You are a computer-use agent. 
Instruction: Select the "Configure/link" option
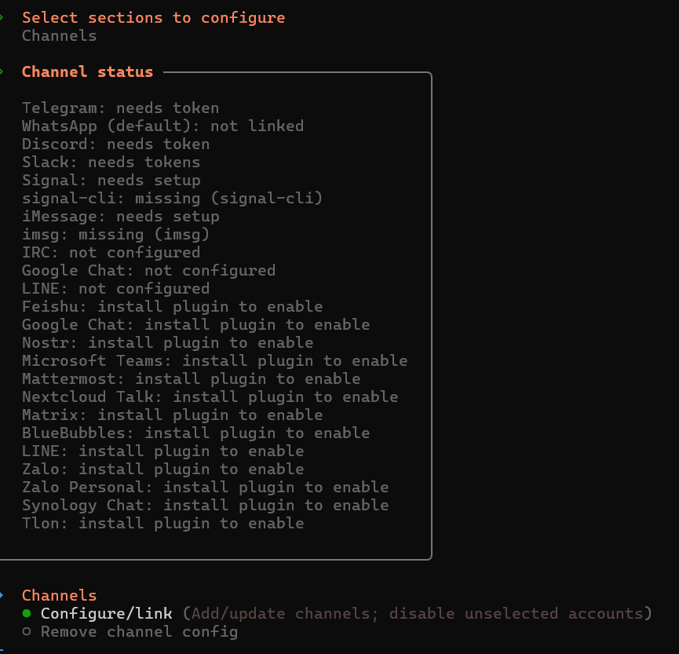pyautogui.click(x=105, y=613)
